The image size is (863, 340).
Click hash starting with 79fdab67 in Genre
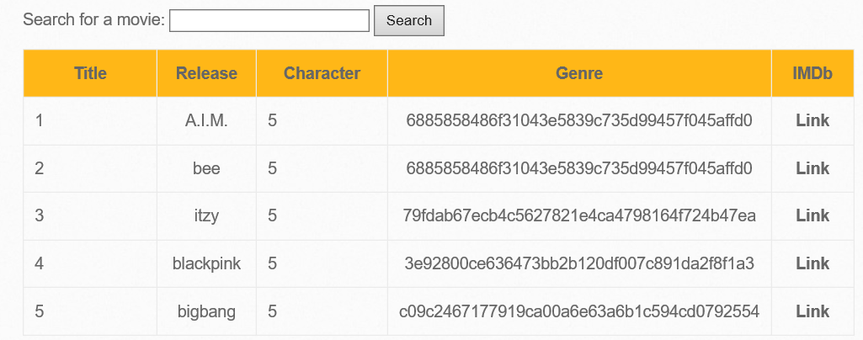[579, 215]
